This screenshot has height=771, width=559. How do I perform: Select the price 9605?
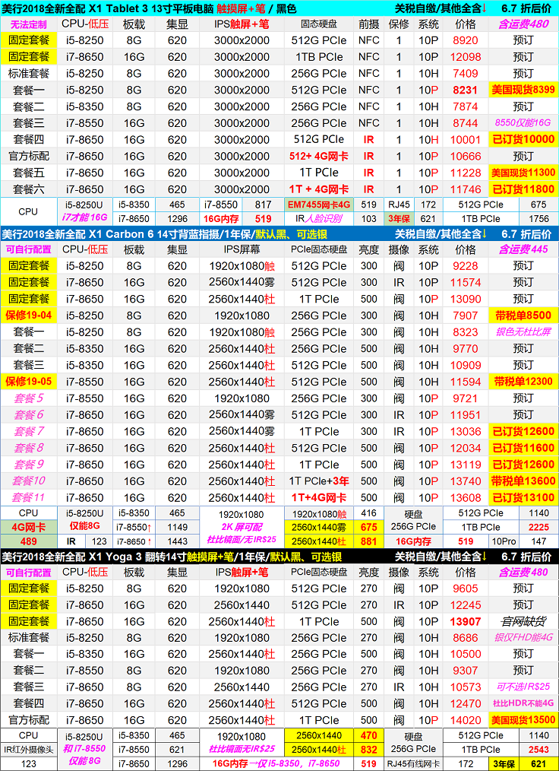point(465,589)
